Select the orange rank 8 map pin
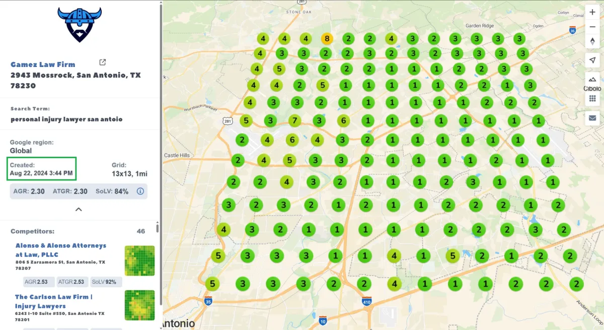 pyautogui.click(x=327, y=39)
